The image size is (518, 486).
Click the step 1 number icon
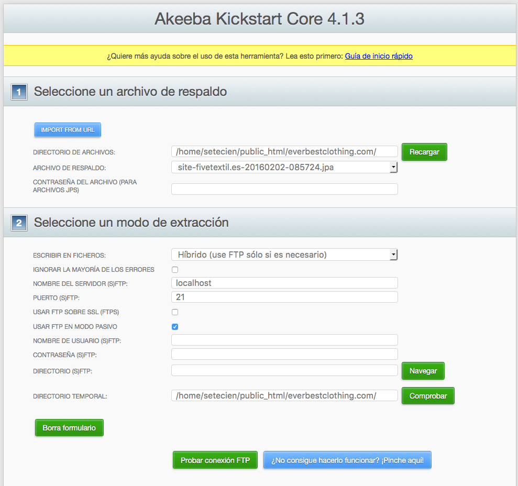click(x=19, y=92)
